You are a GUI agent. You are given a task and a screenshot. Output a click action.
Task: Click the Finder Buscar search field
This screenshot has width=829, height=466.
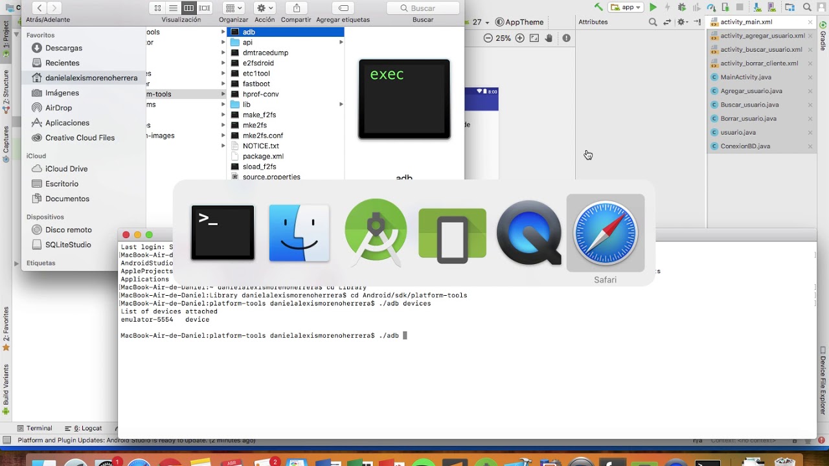tap(423, 8)
